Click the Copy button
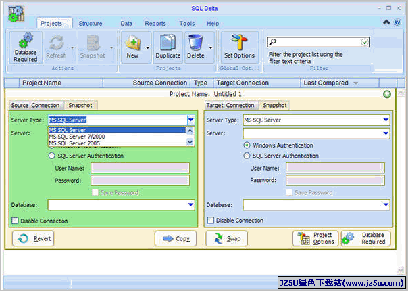This screenshot has width=408, height=291. point(176,238)
